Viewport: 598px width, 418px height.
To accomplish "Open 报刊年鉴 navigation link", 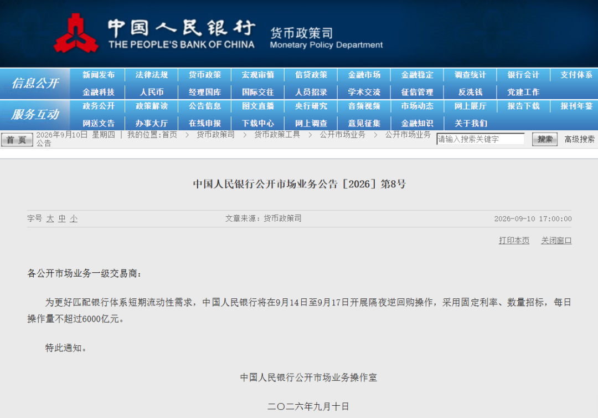I will [x=576, y=106].
